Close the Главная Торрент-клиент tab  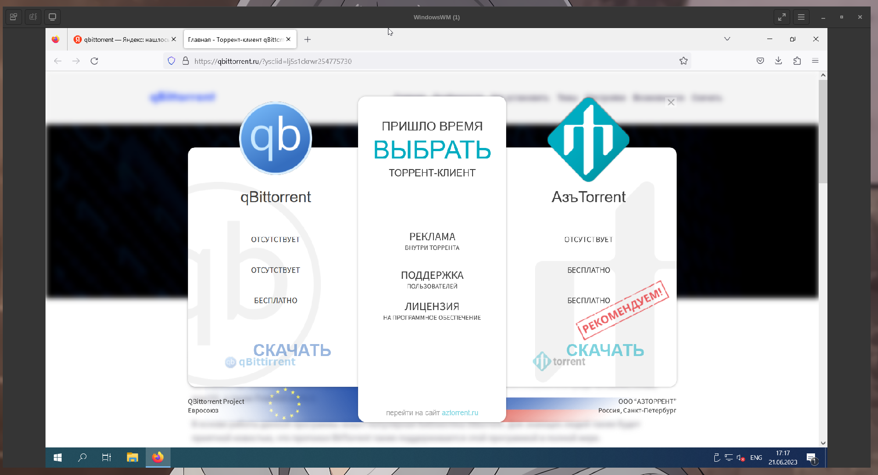pos(288,40)
